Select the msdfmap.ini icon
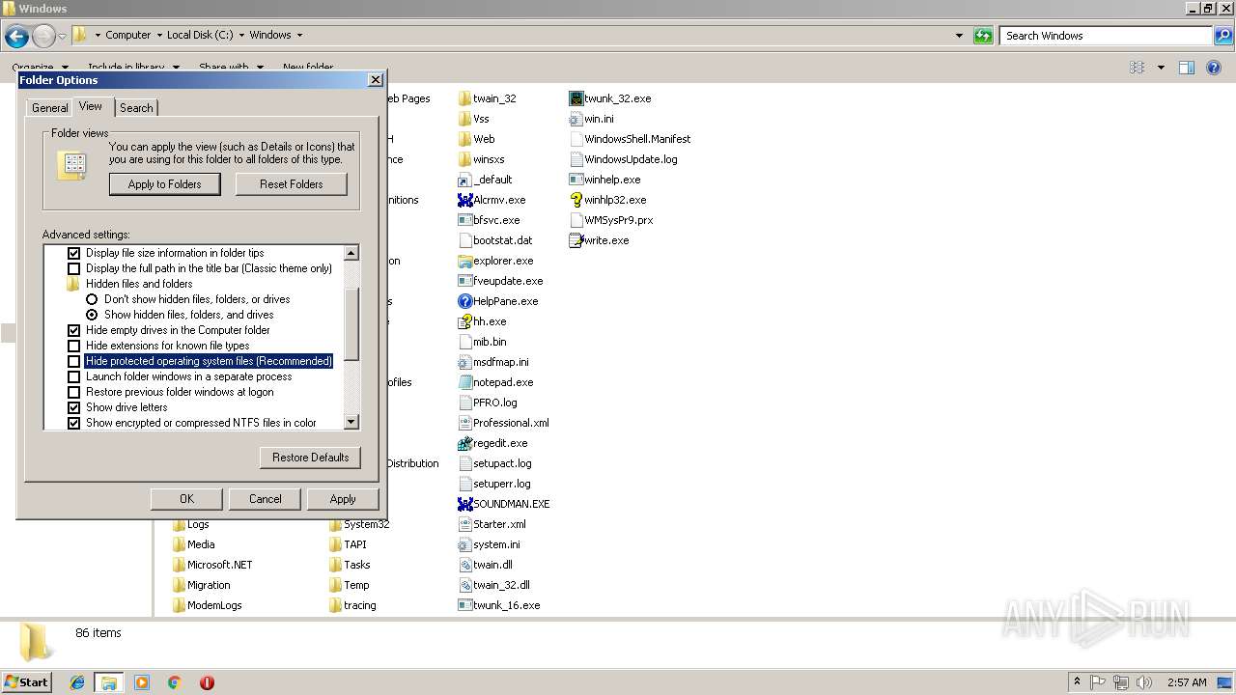The height and width of the screenshot is (695, 1236). click(465, 362)
